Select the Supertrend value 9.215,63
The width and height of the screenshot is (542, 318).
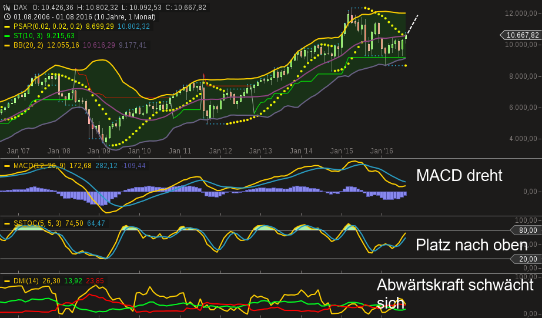pyautogui.click(x=61, y=36)
